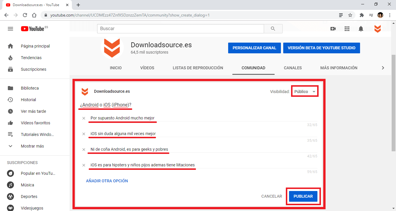Click the browser forward arrow

pos(16,15)
